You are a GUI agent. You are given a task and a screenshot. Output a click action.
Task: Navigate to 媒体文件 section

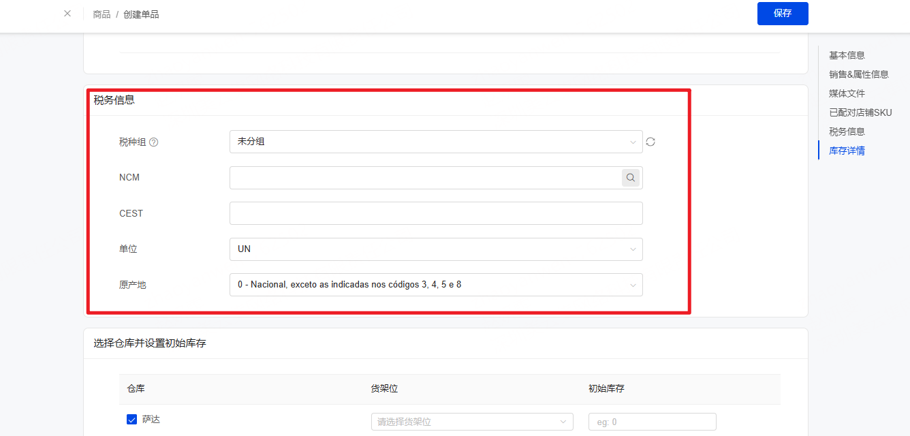847,93
